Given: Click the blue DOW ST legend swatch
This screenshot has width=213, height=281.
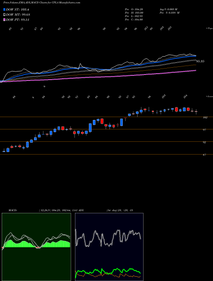Looking at the screenshot, I should (x=5, y=9).
